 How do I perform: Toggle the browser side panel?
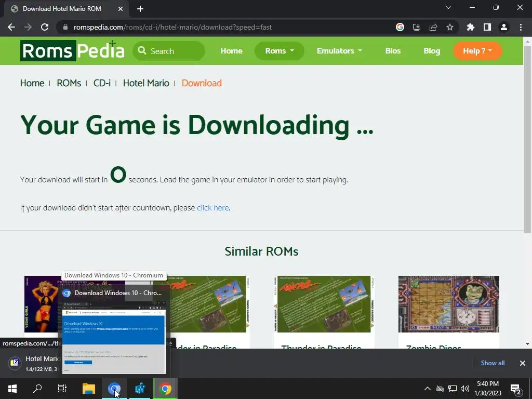pyautogui.click(x=487, y=27)
